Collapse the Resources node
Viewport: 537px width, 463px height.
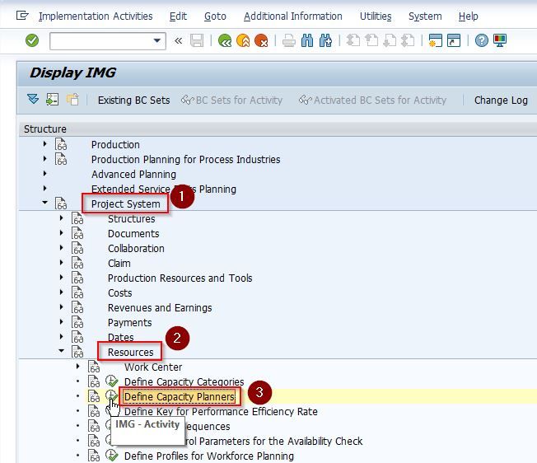(x=61, y=351)
